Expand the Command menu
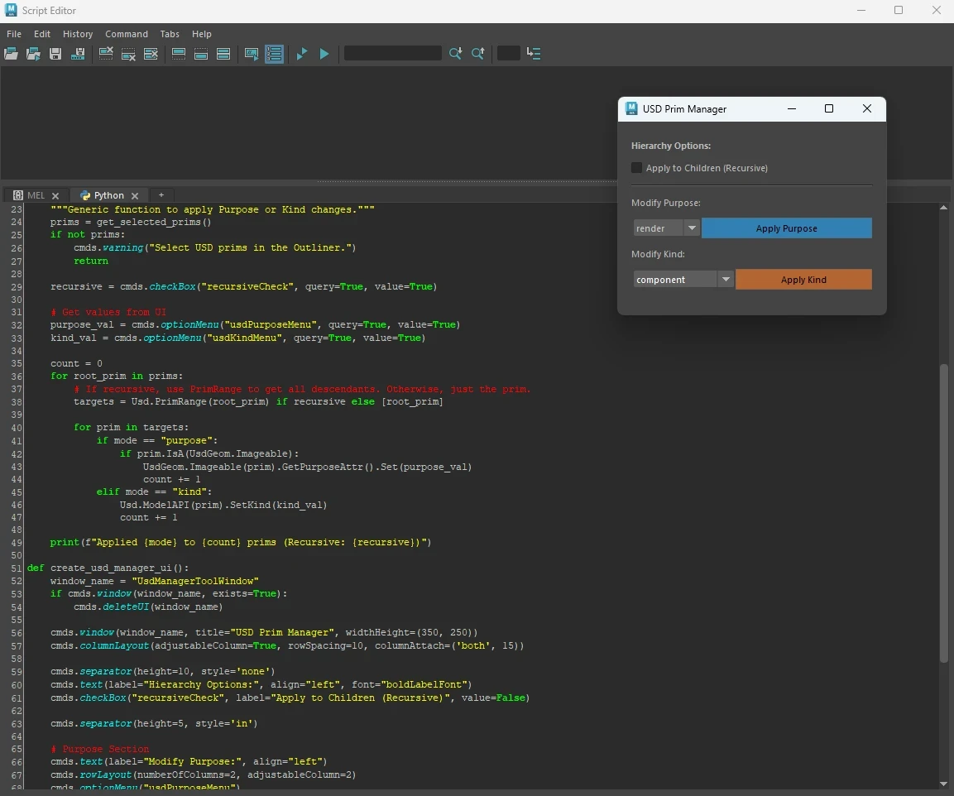This screenshot has width=954, height=796. tap(126, 34)
